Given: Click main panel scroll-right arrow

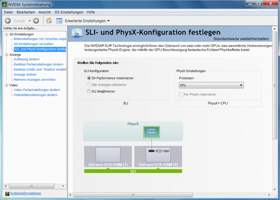Looking at the screenshot, I should (269, 195).
